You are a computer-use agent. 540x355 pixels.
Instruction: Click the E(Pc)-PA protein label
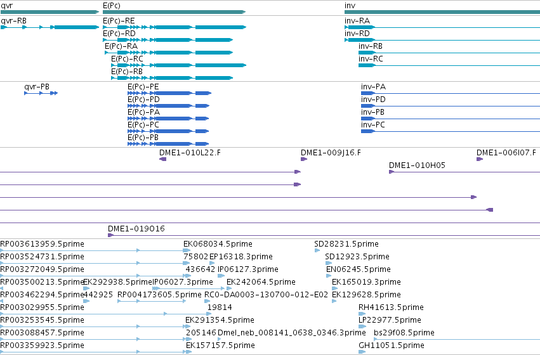coord(143,112)
